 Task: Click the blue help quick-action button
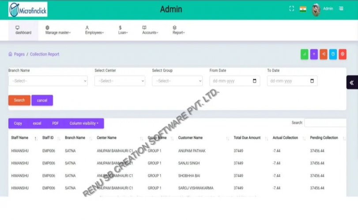point(333,54)
